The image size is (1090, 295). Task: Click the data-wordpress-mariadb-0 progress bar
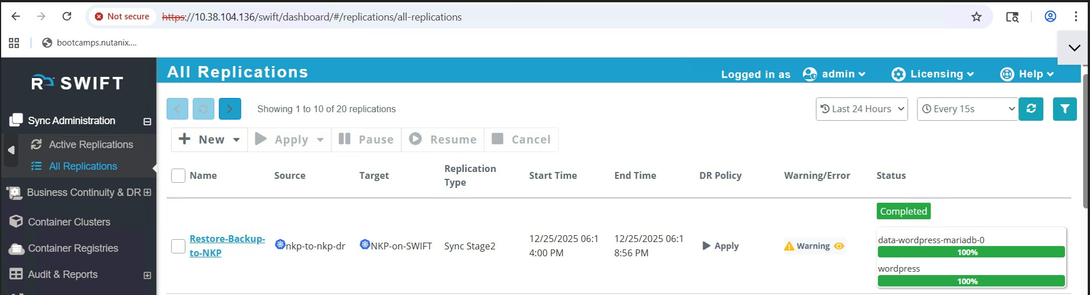point(971,252)
